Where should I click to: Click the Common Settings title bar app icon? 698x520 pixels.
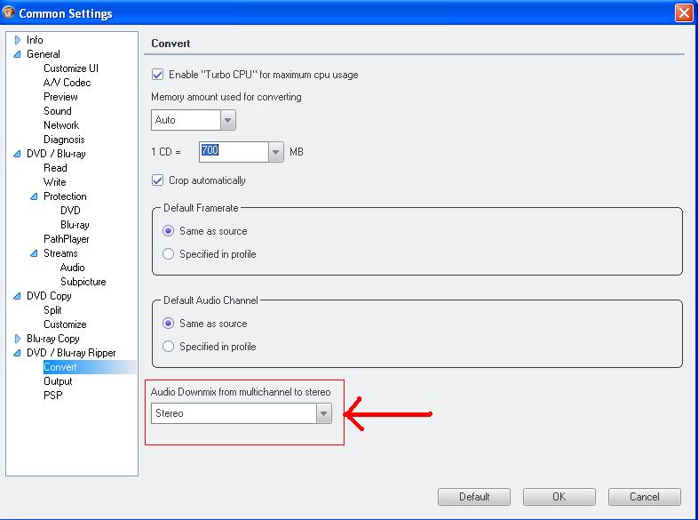[x=8, y=12]
